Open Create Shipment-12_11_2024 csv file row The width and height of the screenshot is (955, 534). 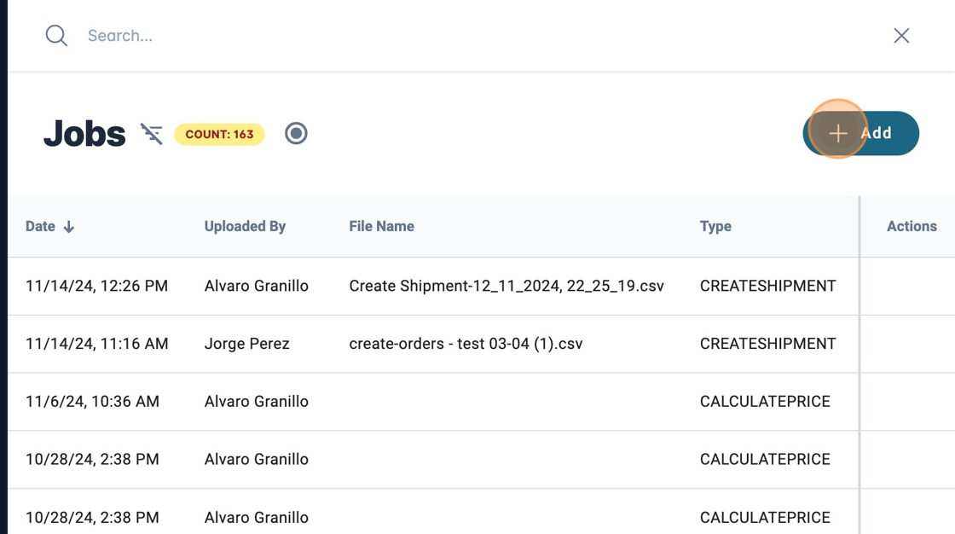[506, 287]
